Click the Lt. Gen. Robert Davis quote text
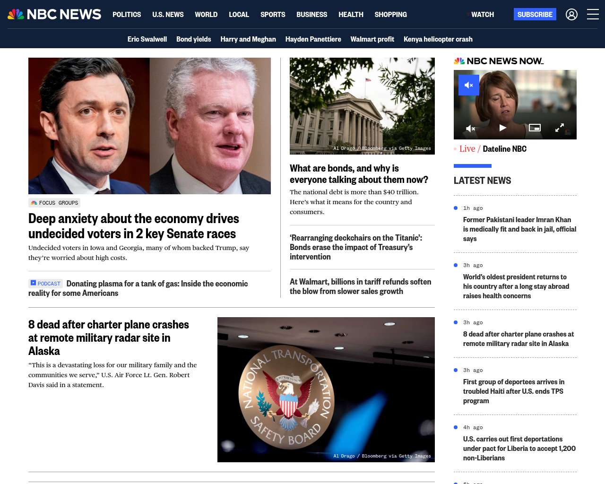605x484 pixels. 112,375
